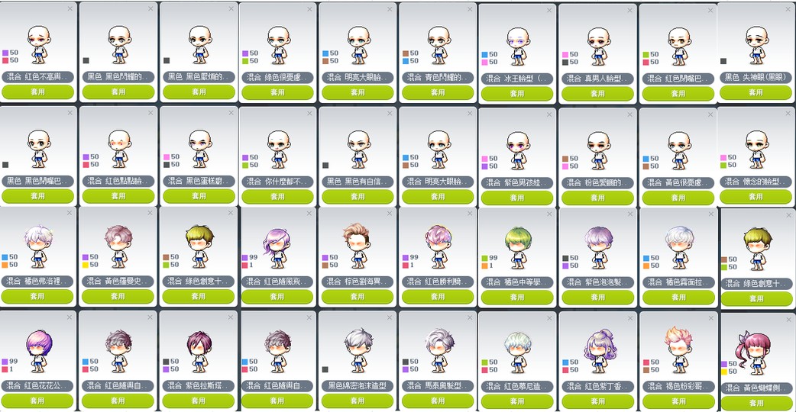796x412 pixels.
Task: Apply the 紅色不高興 face with 套用
Action: (x=38, y=92)
